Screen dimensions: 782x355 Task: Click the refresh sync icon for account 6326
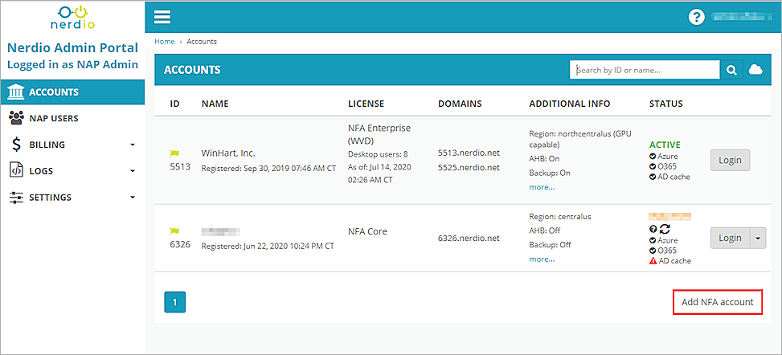click(x=665, y=228)
